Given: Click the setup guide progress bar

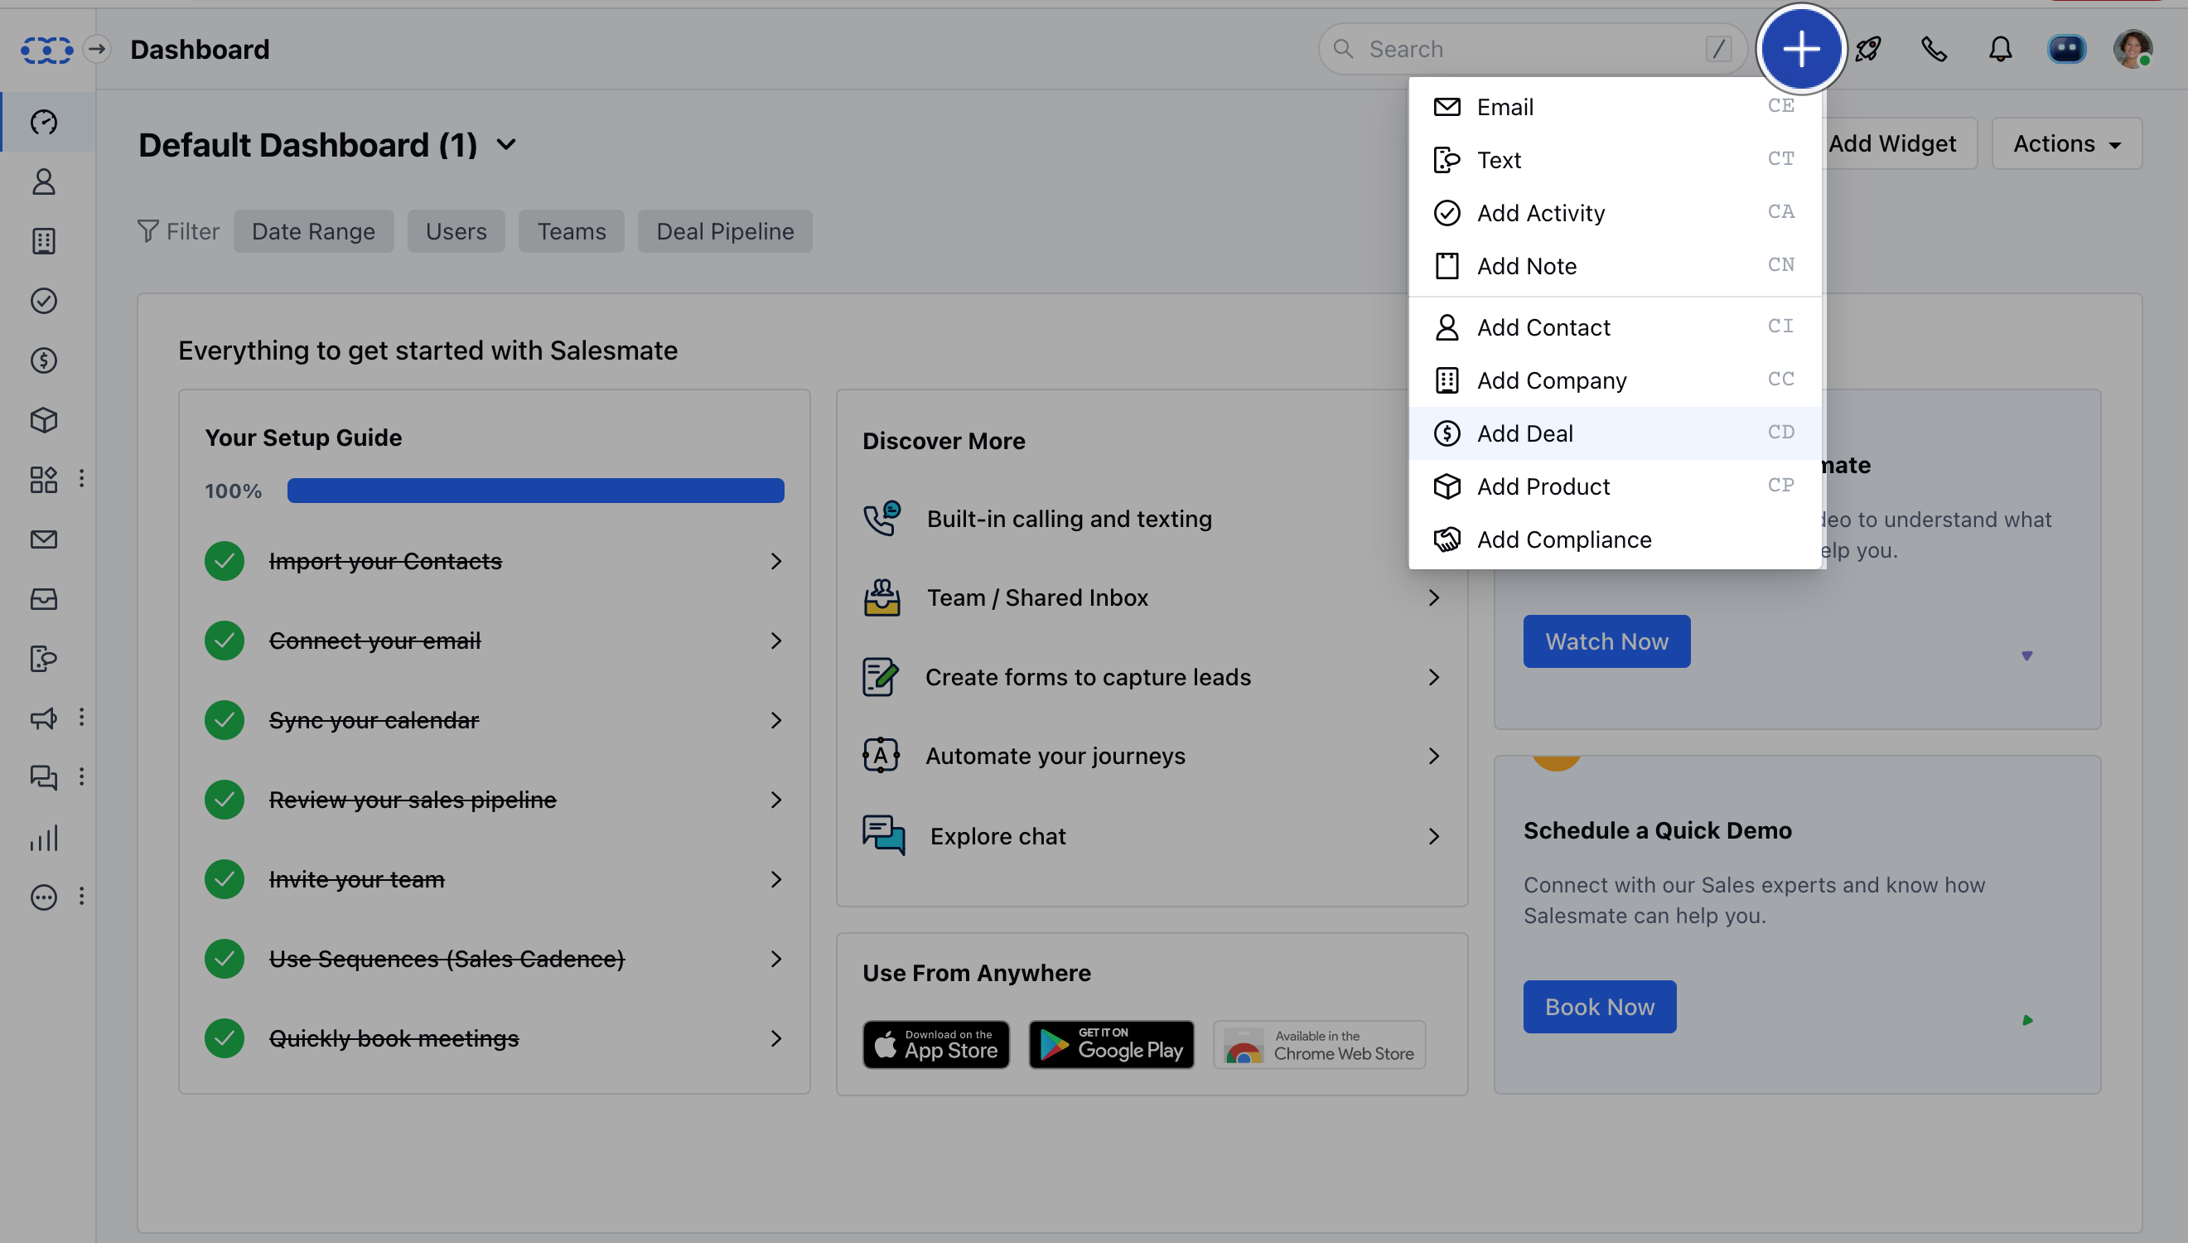Looking at the screenshot, I should pyautogui.click(x=535, y=491).
